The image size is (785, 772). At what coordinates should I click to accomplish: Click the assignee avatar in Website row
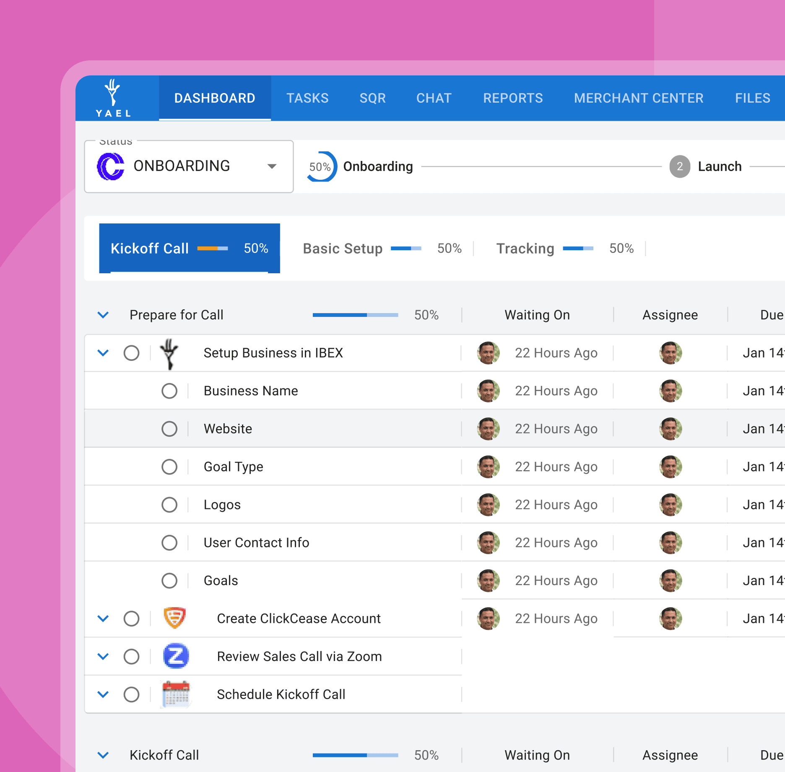[x=670, y=429]
